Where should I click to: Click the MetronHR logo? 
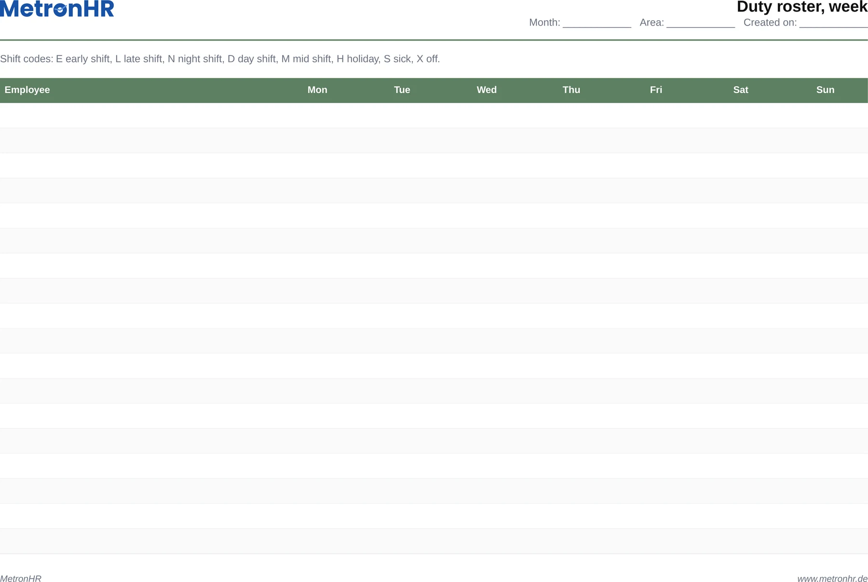[x=57, y=9]
